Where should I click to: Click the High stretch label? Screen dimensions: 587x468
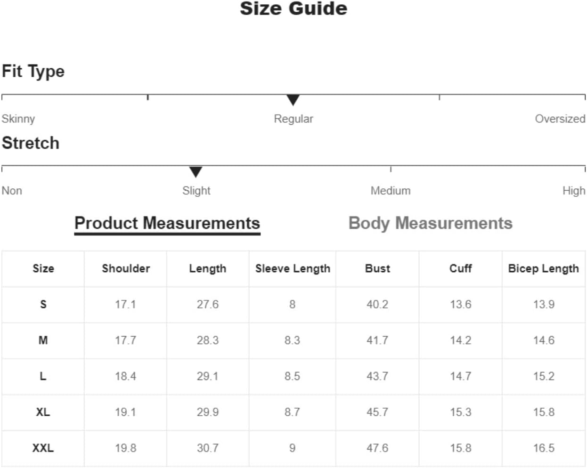(574, 191)
